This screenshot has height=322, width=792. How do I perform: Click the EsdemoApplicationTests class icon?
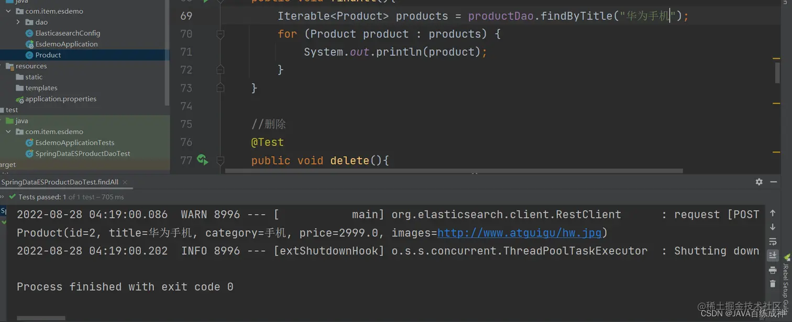point(29,142)
